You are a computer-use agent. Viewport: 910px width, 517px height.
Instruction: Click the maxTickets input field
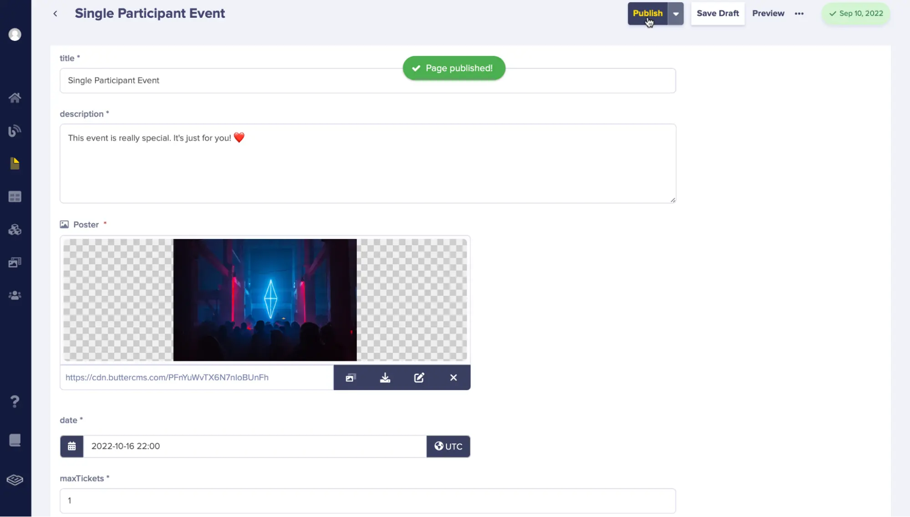pyautogui.click(x=367, y=500)
